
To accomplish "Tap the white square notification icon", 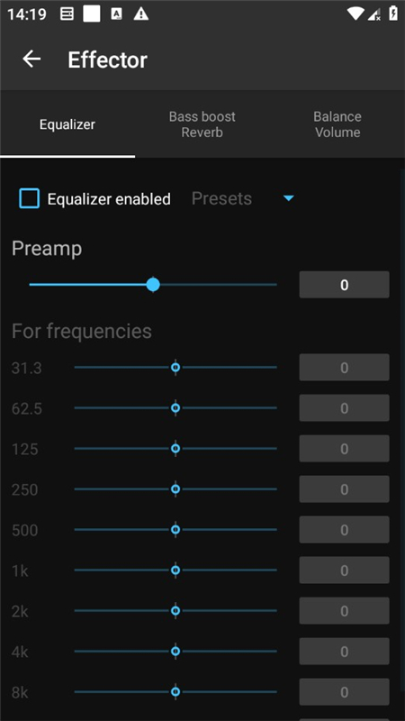I will (92, 14).
